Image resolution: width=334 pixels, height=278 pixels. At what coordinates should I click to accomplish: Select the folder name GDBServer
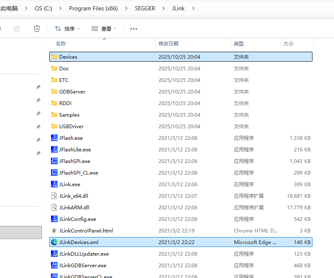pyautogui.click(x=72, y=92)
